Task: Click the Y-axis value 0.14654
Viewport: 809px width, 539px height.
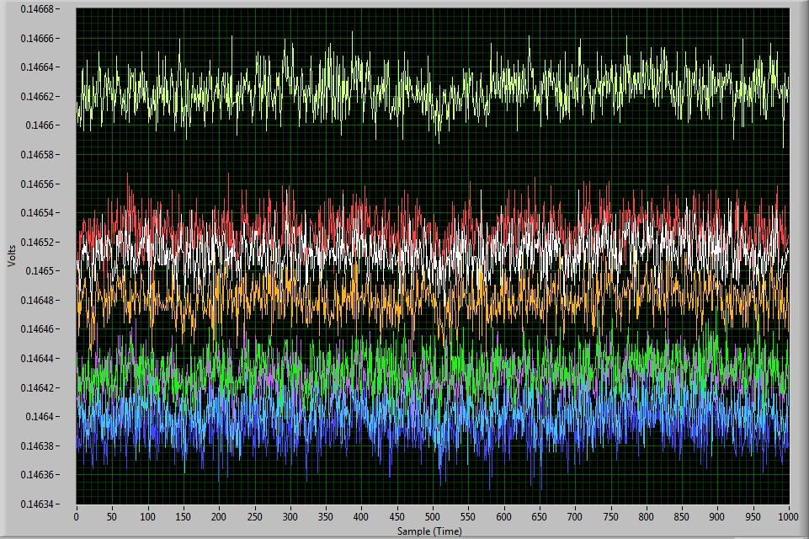Action: (x=37, y=213)
